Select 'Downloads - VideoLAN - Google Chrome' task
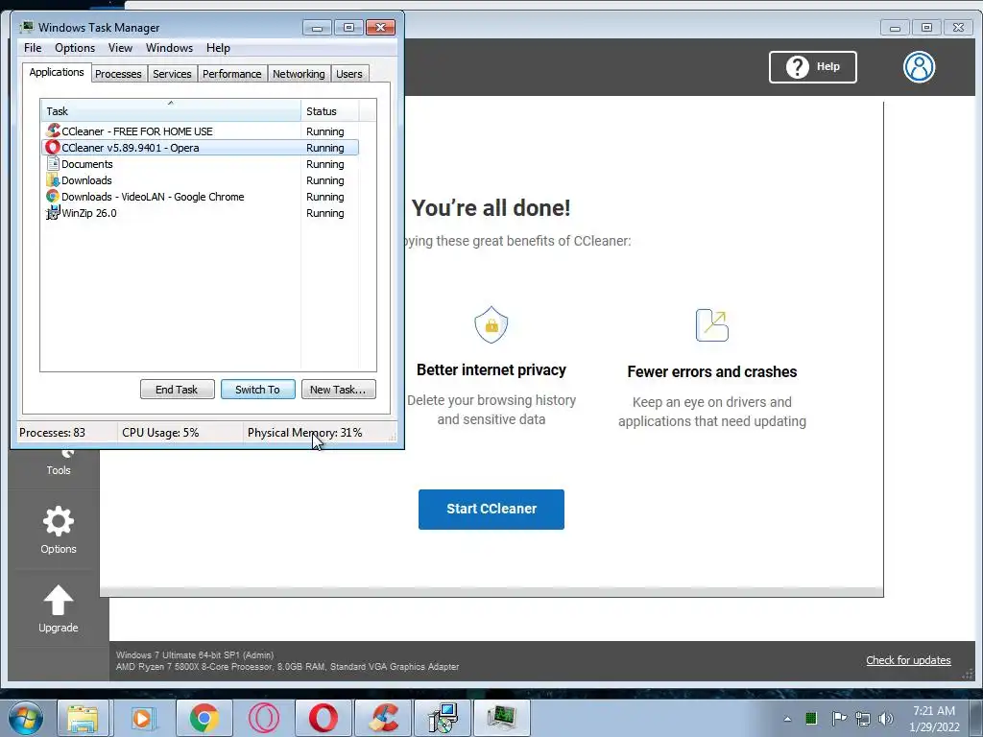 coord(200,196)
